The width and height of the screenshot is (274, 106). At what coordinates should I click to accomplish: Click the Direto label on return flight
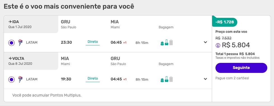[93, 78]
